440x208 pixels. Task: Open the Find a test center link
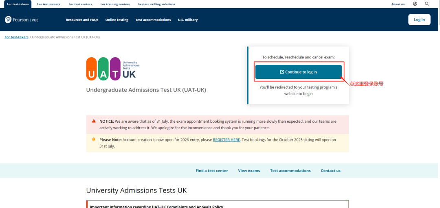(x=211, y=171)
